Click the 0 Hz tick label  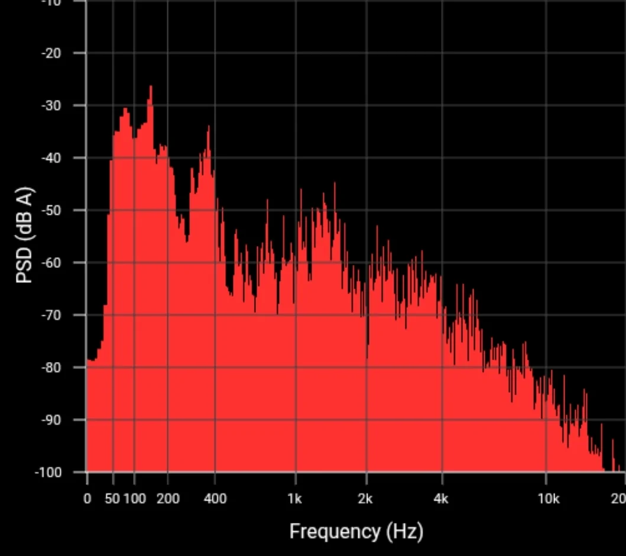(87, 499)
